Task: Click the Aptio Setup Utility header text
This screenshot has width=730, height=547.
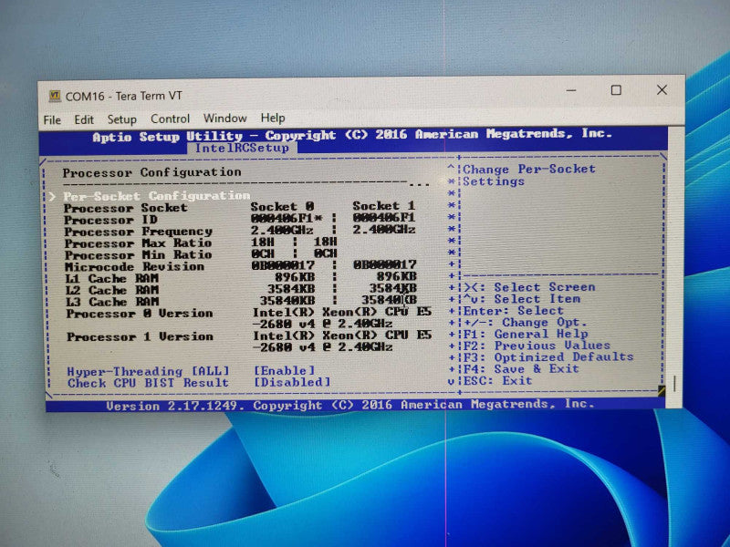Action: point(352,135)
